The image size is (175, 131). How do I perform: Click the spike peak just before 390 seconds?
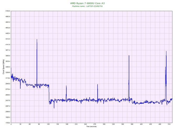click(x=129, y=56)
